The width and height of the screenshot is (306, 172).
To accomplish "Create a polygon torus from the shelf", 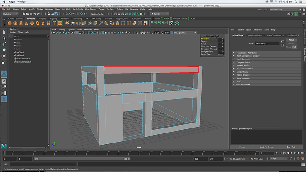I will click(38, 23).
